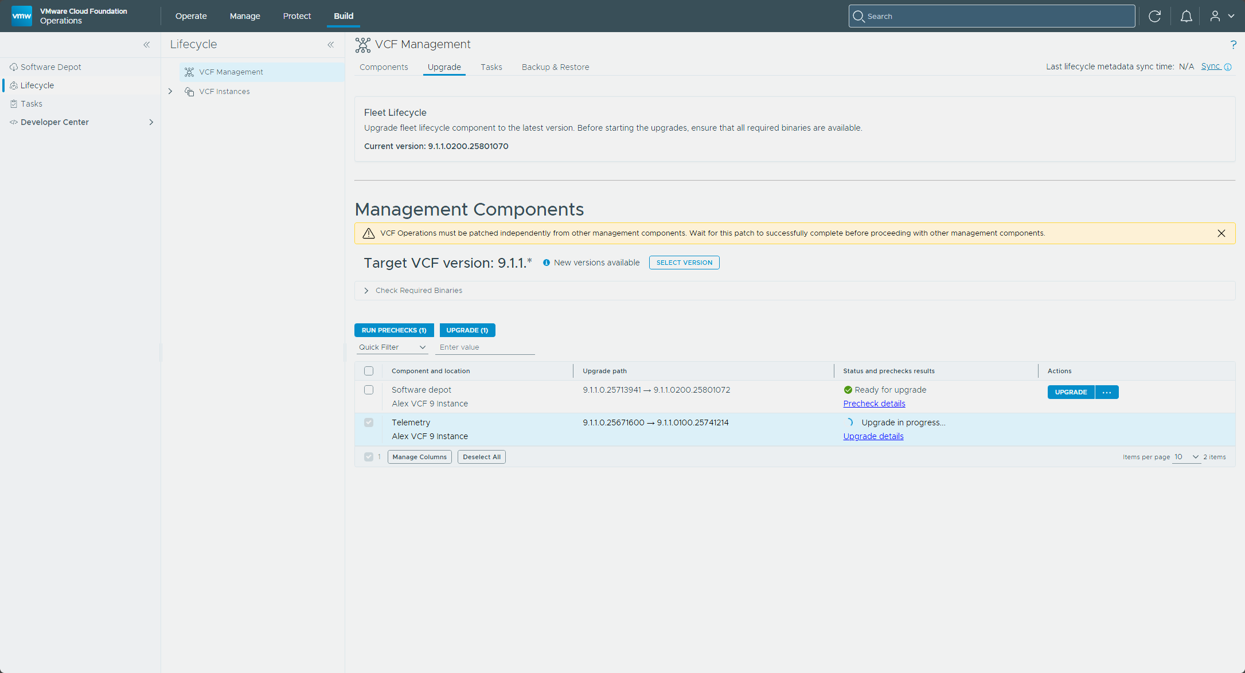This screenshot has width=1245, height=673.
Task: Expand the VCF Instances tree node
Action: coord(170,92)
